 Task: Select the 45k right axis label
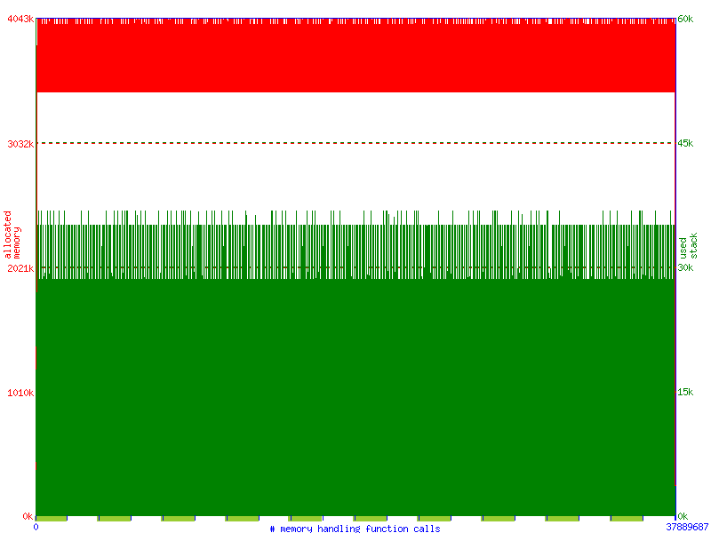click(x=685, y=143)
